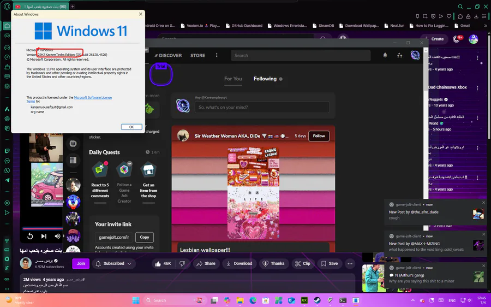Open Game Jolt user avatar menu
The height and width of the screenshot is (307, 491).
click(415, 55)
